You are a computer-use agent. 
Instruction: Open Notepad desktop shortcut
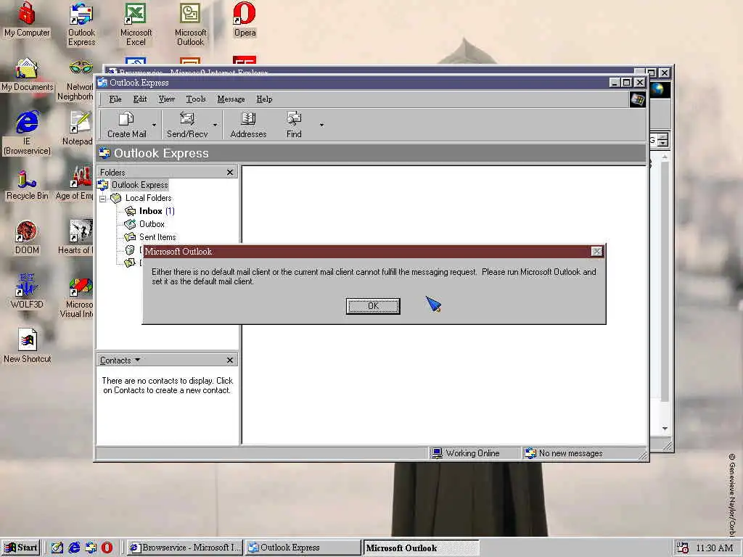click(x=78, y=128)
